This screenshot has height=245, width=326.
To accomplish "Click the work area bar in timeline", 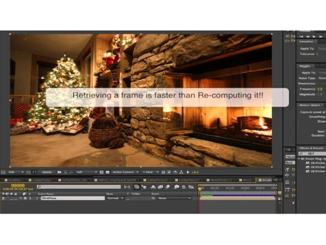I will click(237, 193).
